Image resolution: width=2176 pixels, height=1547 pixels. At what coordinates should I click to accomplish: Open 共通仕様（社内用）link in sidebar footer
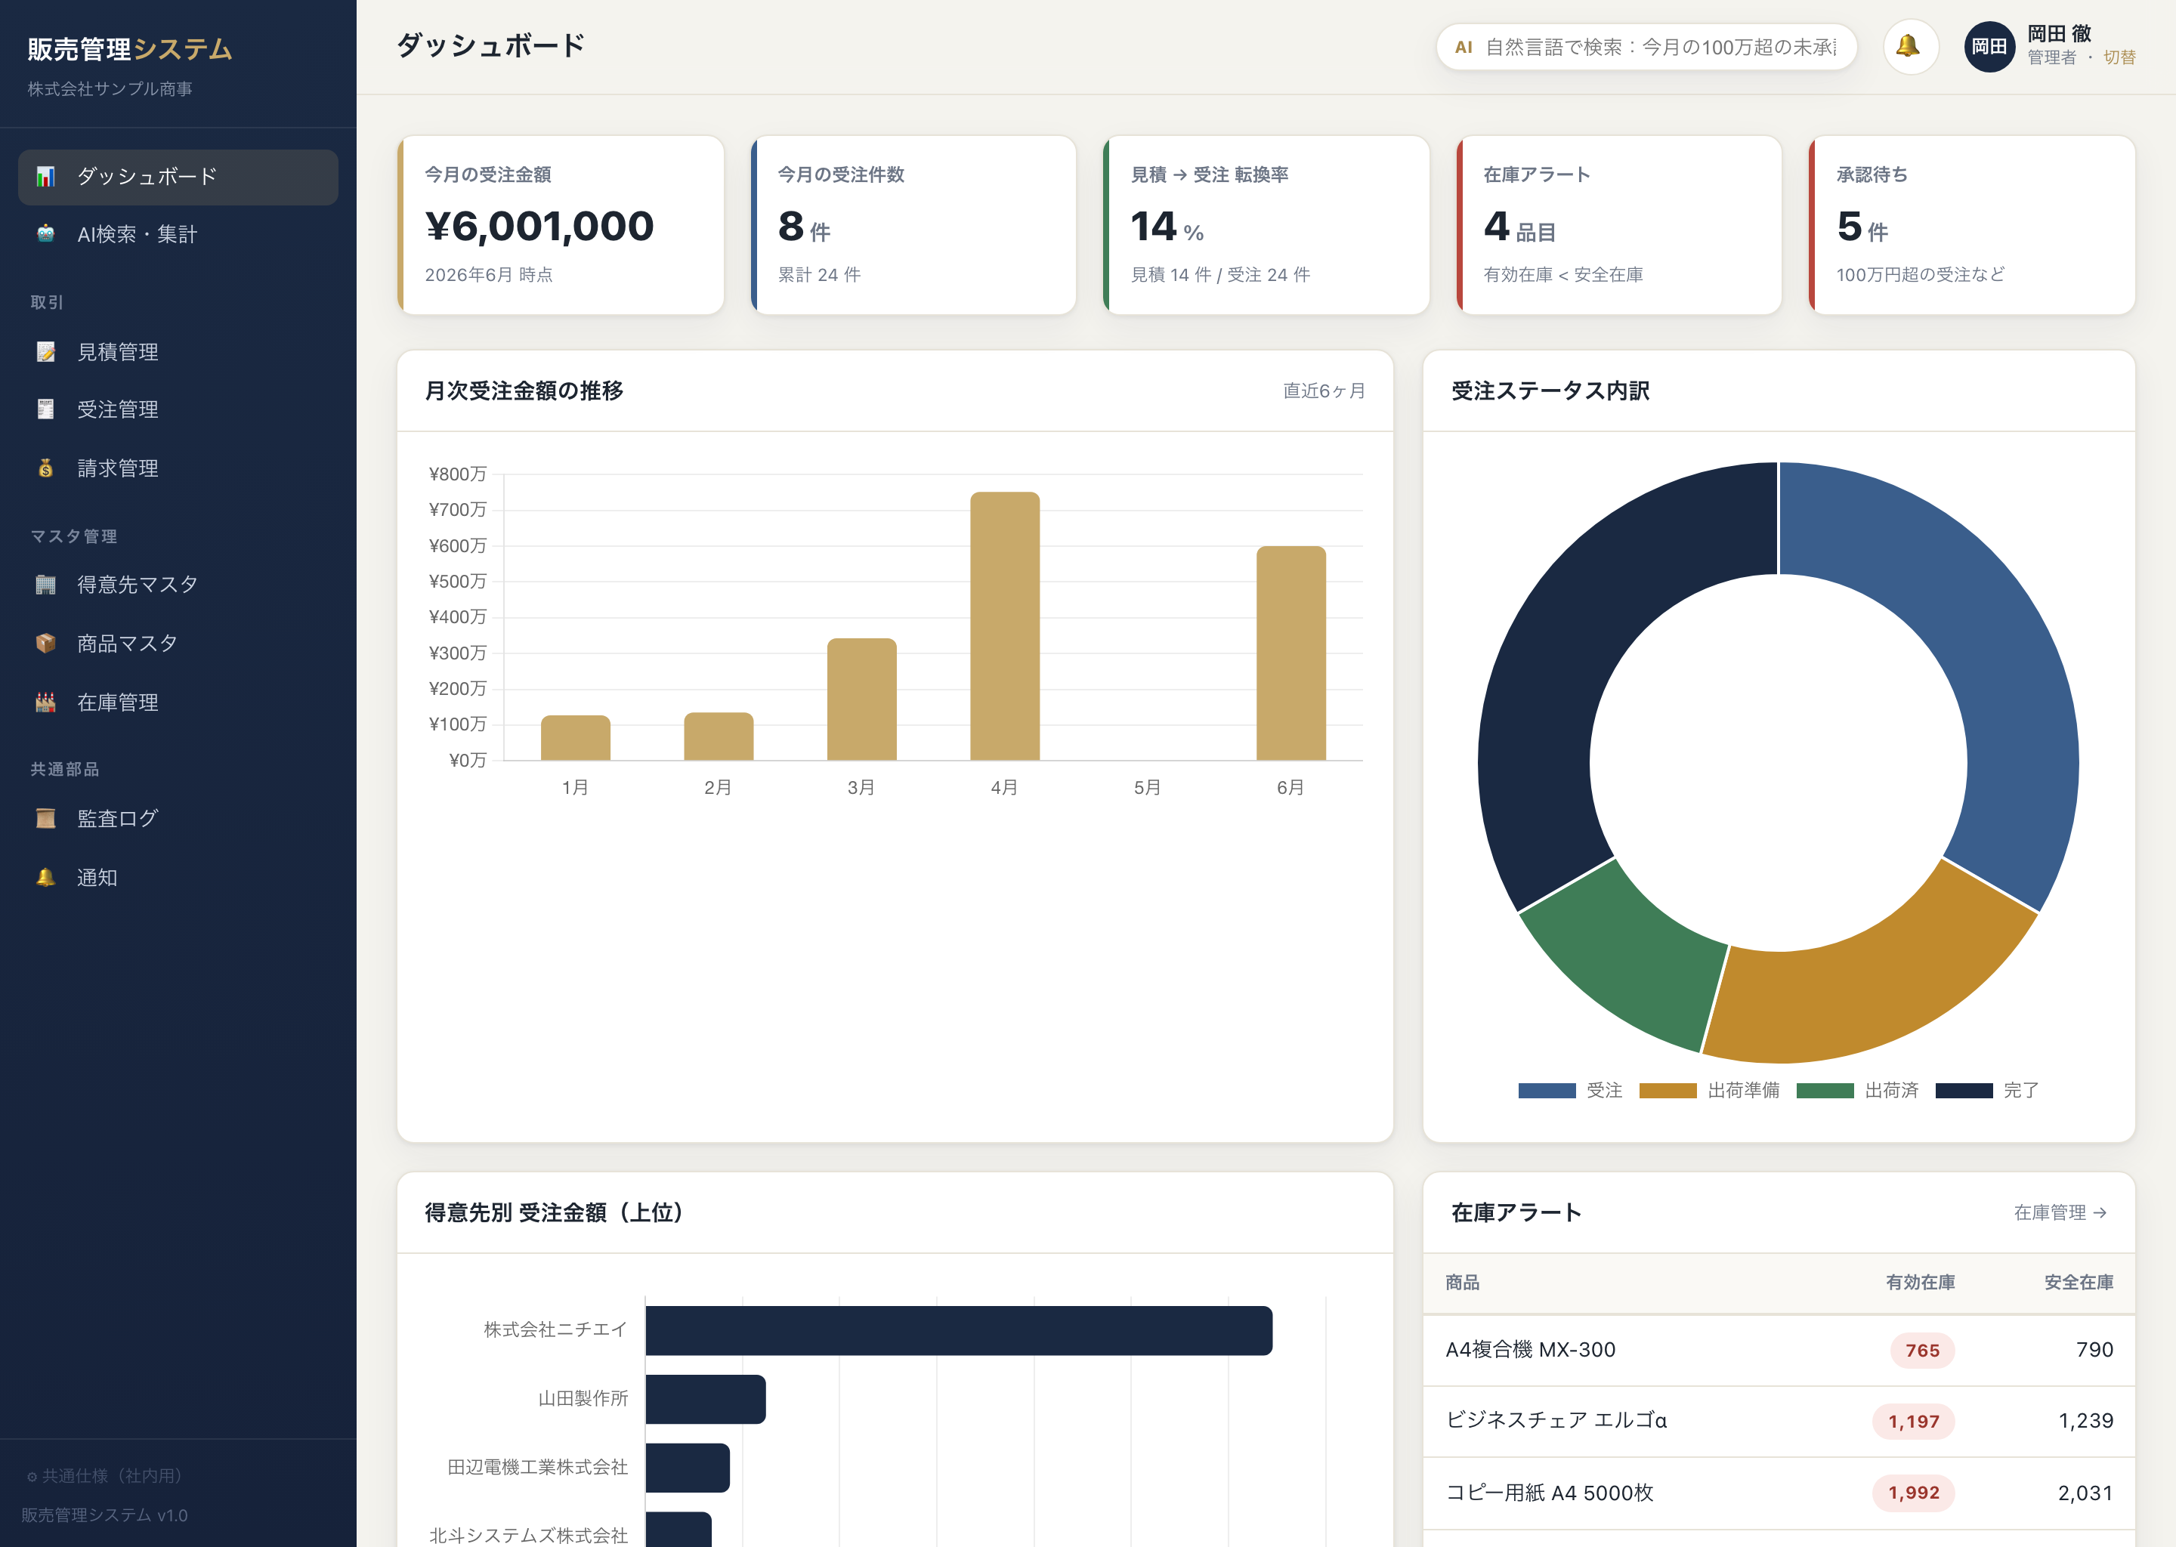coord(104,1475)
